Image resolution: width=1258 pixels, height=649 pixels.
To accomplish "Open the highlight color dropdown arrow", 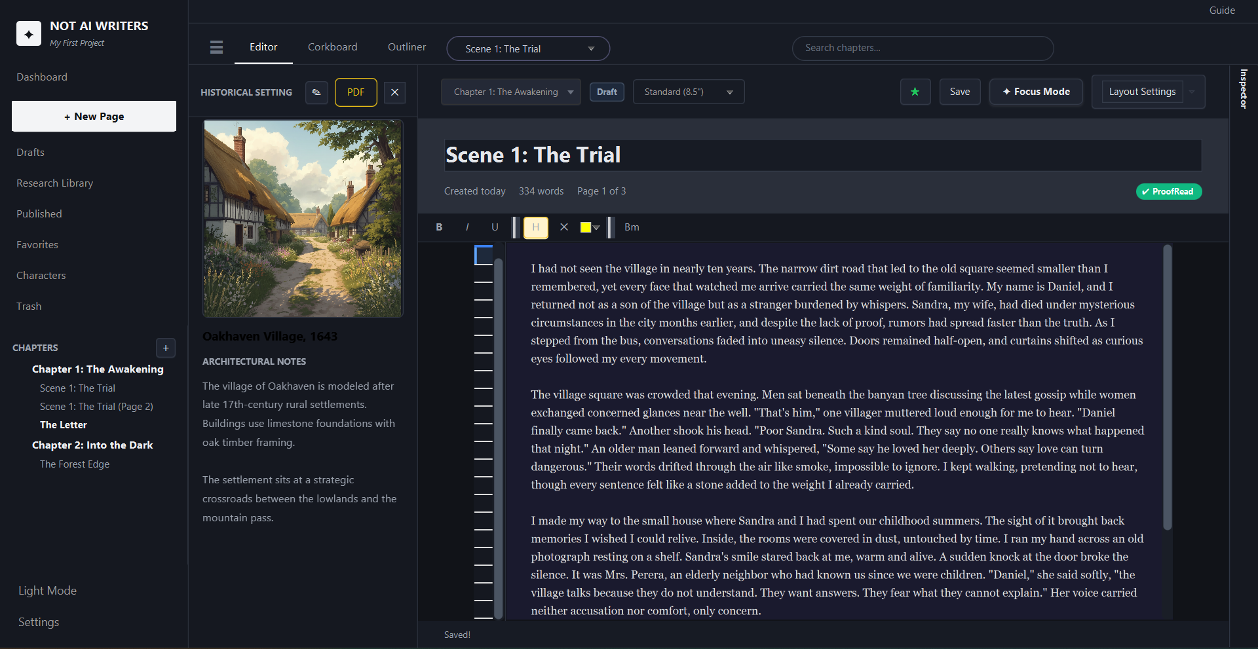I will [x=596, y=228].
